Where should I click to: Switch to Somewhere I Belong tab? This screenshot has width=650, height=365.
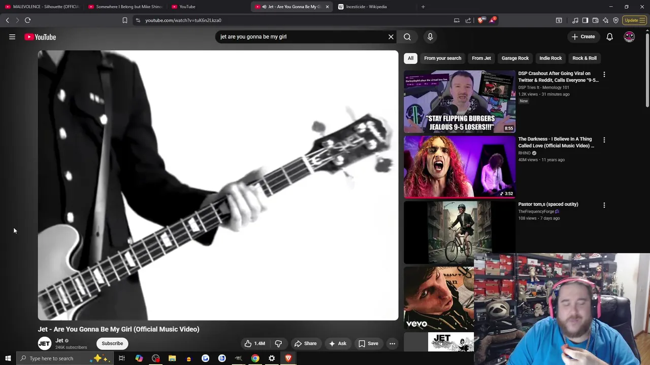(x=125, y=7)
